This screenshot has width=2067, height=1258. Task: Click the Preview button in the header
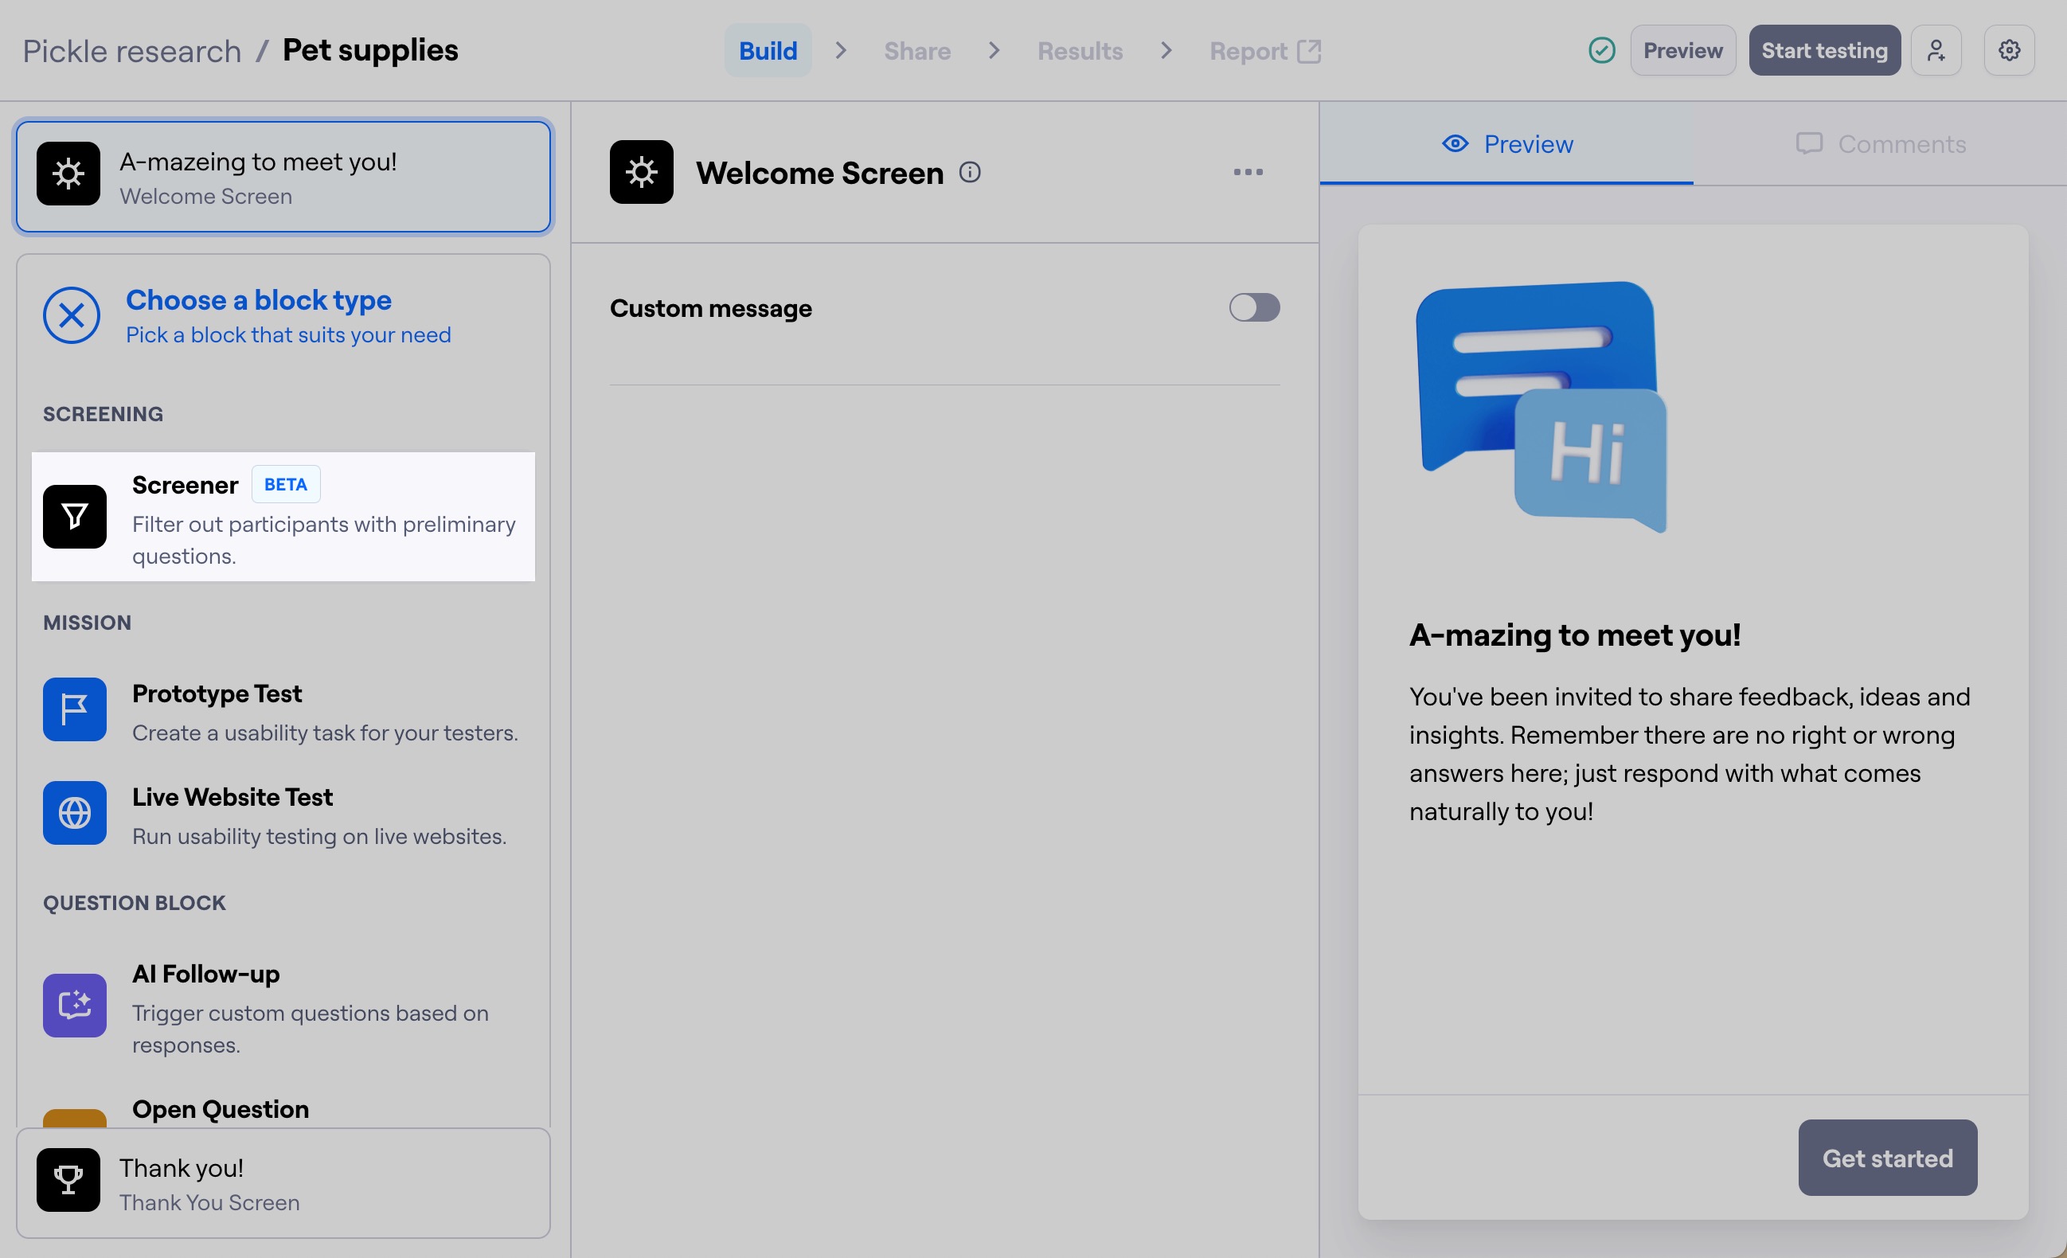pyautogui.click(x=1682, y=50)
